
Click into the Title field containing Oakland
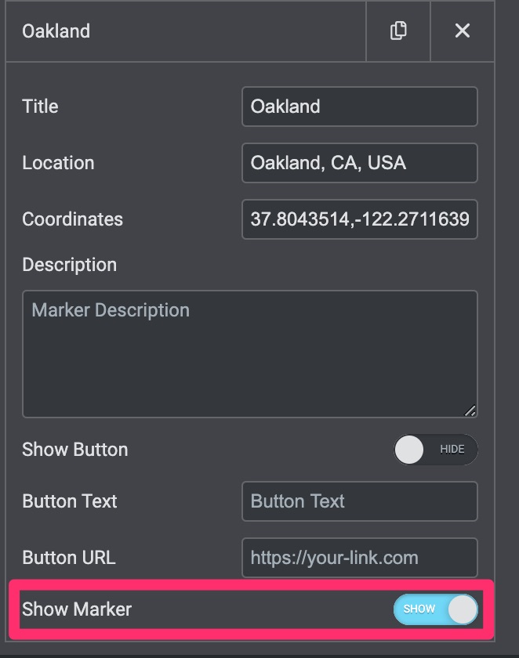359,107
